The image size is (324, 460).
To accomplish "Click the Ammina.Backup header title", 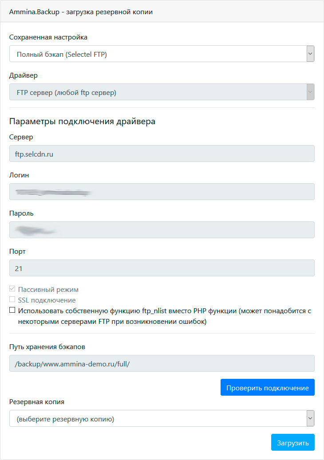I will [81, 12].
